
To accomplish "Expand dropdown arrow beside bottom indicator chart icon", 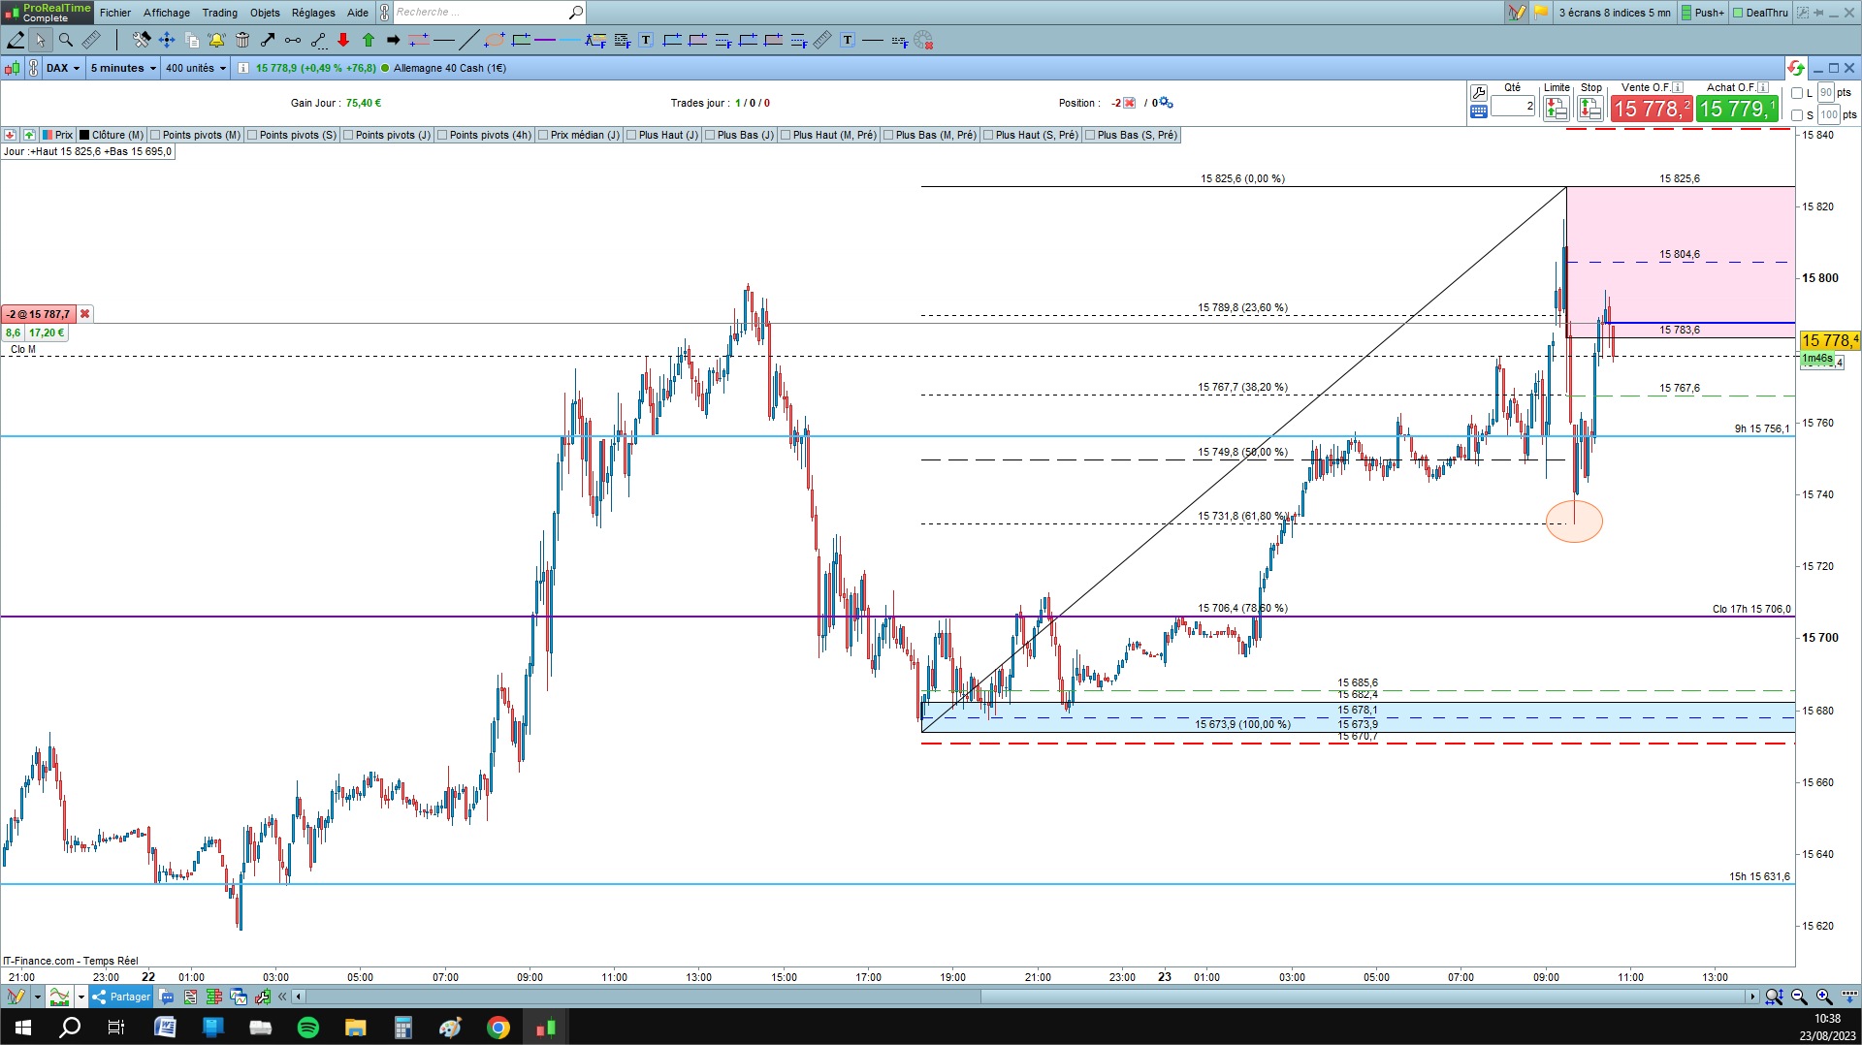I will [x=80, y=997].
